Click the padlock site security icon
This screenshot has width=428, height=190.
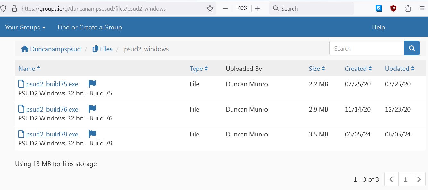[x=14, y=9]
